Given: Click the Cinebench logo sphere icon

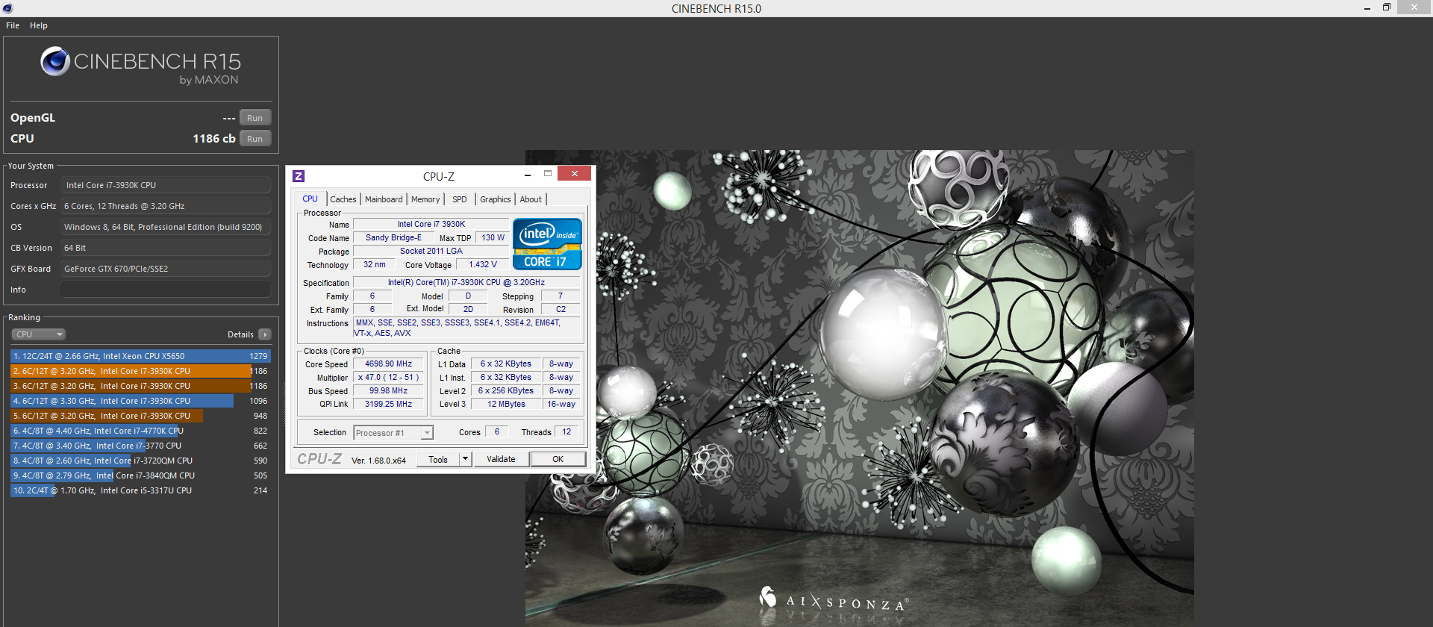Looking at the screenshot, I should point(55,61).
